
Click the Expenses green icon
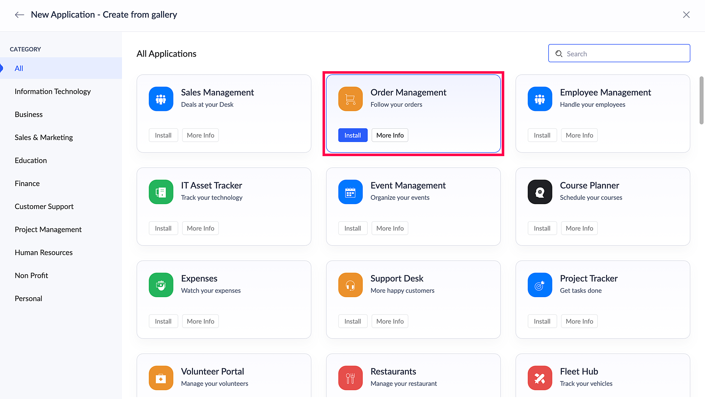pos(161,285)
